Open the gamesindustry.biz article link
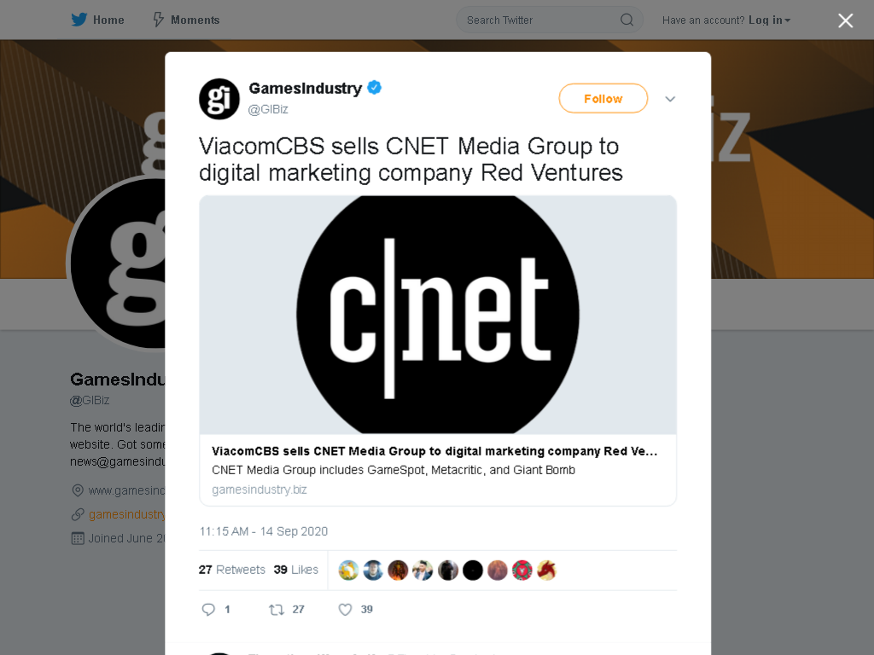 pos(259,490)
